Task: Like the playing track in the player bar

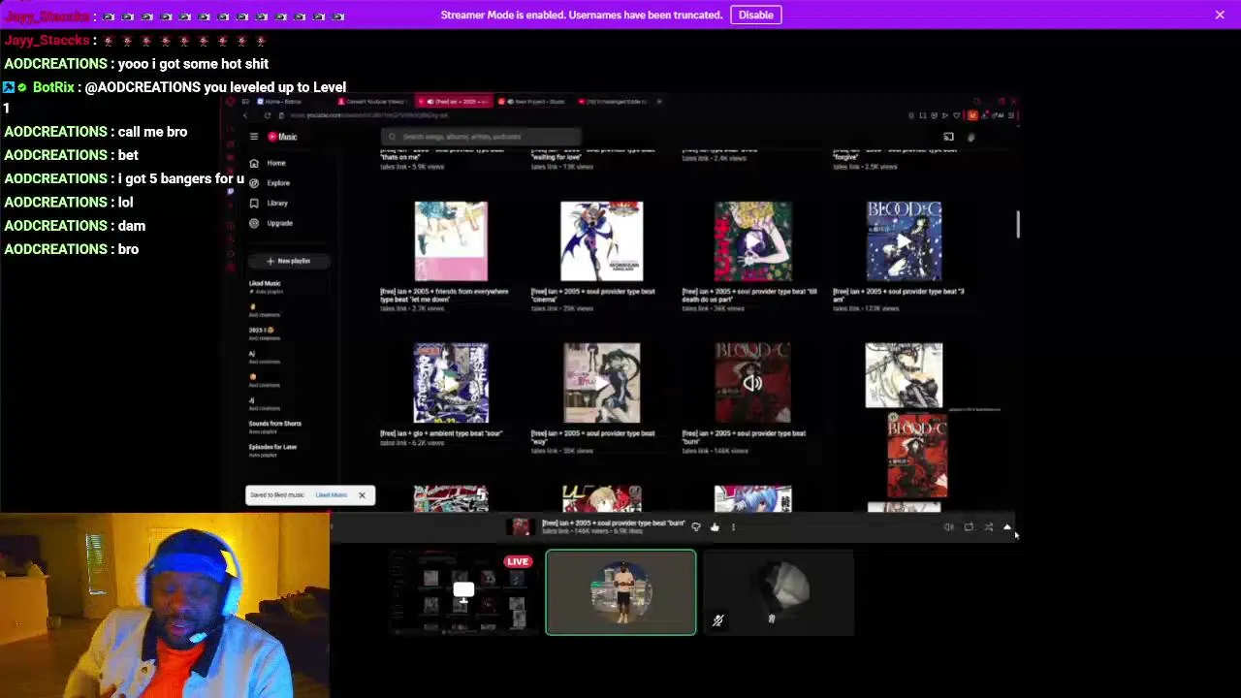Action: click(715, 527)
